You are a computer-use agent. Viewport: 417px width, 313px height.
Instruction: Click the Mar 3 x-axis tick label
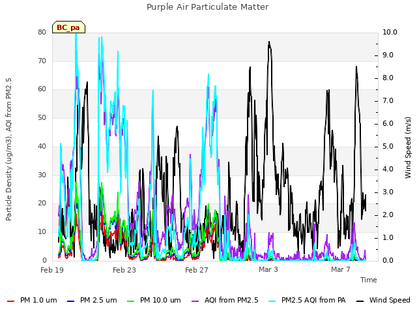tap(268, 269)
